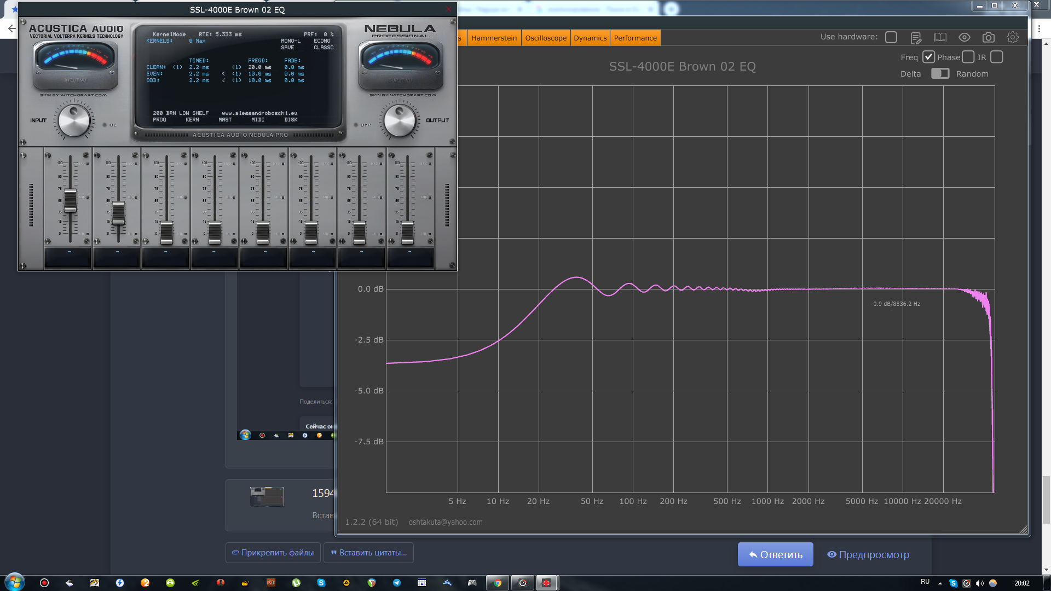Click the CLEAN FREQD 20.0 ms value
This screenshot has width=1051, height=591.
pyautogui.click(x=259, y=67)
